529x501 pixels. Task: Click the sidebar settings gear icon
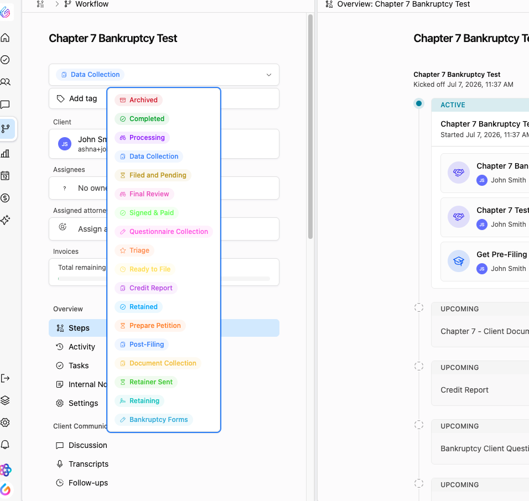(x=5, y=422)
